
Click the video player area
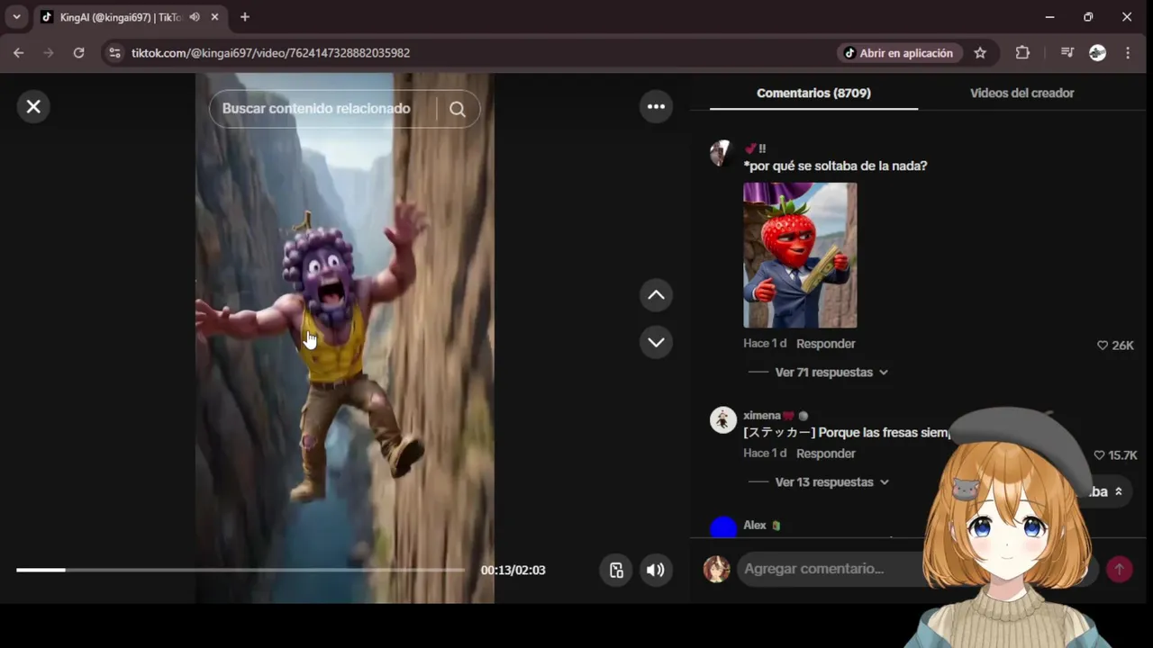coord(345,337)
